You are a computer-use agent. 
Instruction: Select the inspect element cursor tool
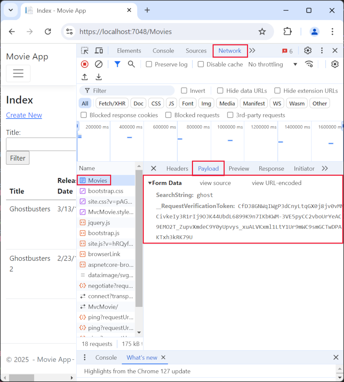[85, 50]
